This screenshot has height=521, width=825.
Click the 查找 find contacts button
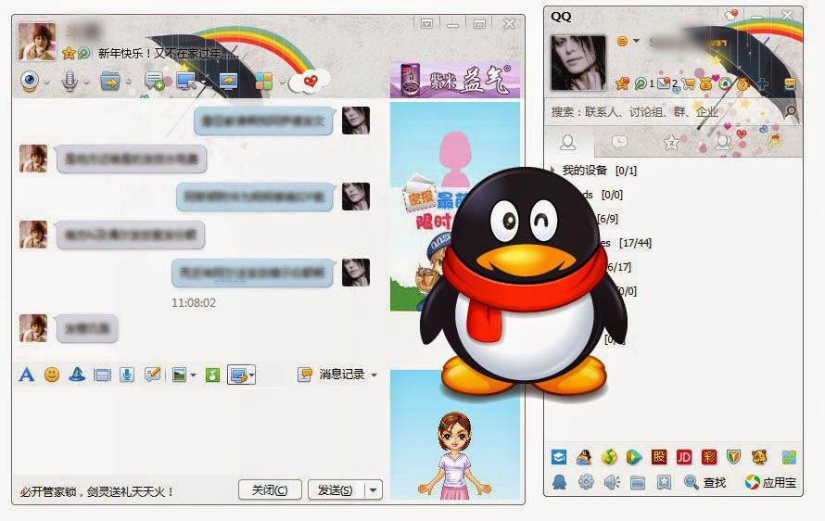[x=705, y=482]
